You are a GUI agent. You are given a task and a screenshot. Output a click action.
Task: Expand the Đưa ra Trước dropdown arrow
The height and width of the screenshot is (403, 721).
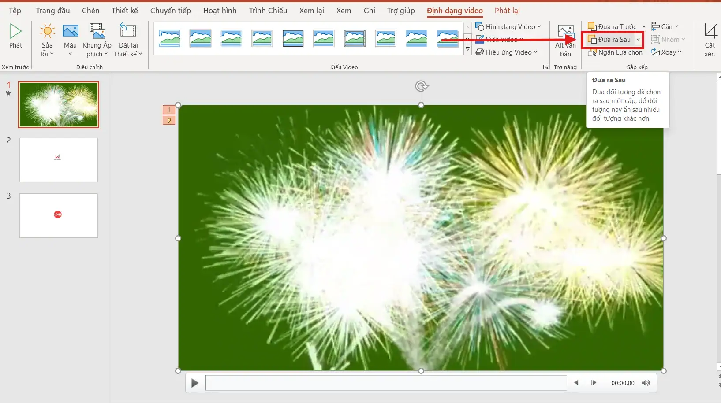(644, 27)
